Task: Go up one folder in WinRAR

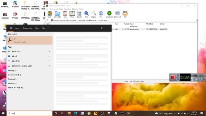Action: tap(48, 20)
